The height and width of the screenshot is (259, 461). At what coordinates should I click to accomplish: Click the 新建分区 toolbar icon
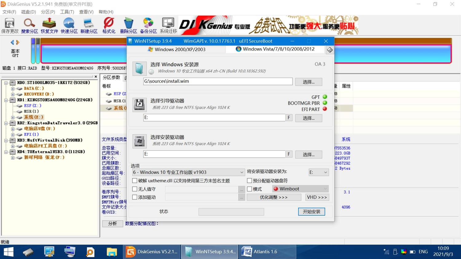point(89,25)
